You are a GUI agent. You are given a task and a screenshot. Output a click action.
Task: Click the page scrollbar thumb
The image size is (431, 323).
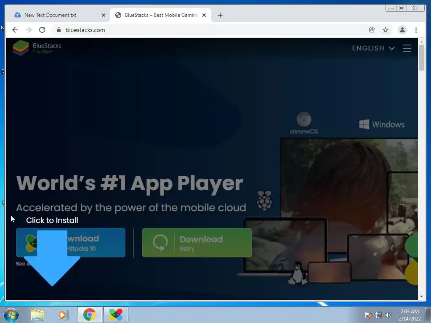pyautogui.click(x=421, y=58)
